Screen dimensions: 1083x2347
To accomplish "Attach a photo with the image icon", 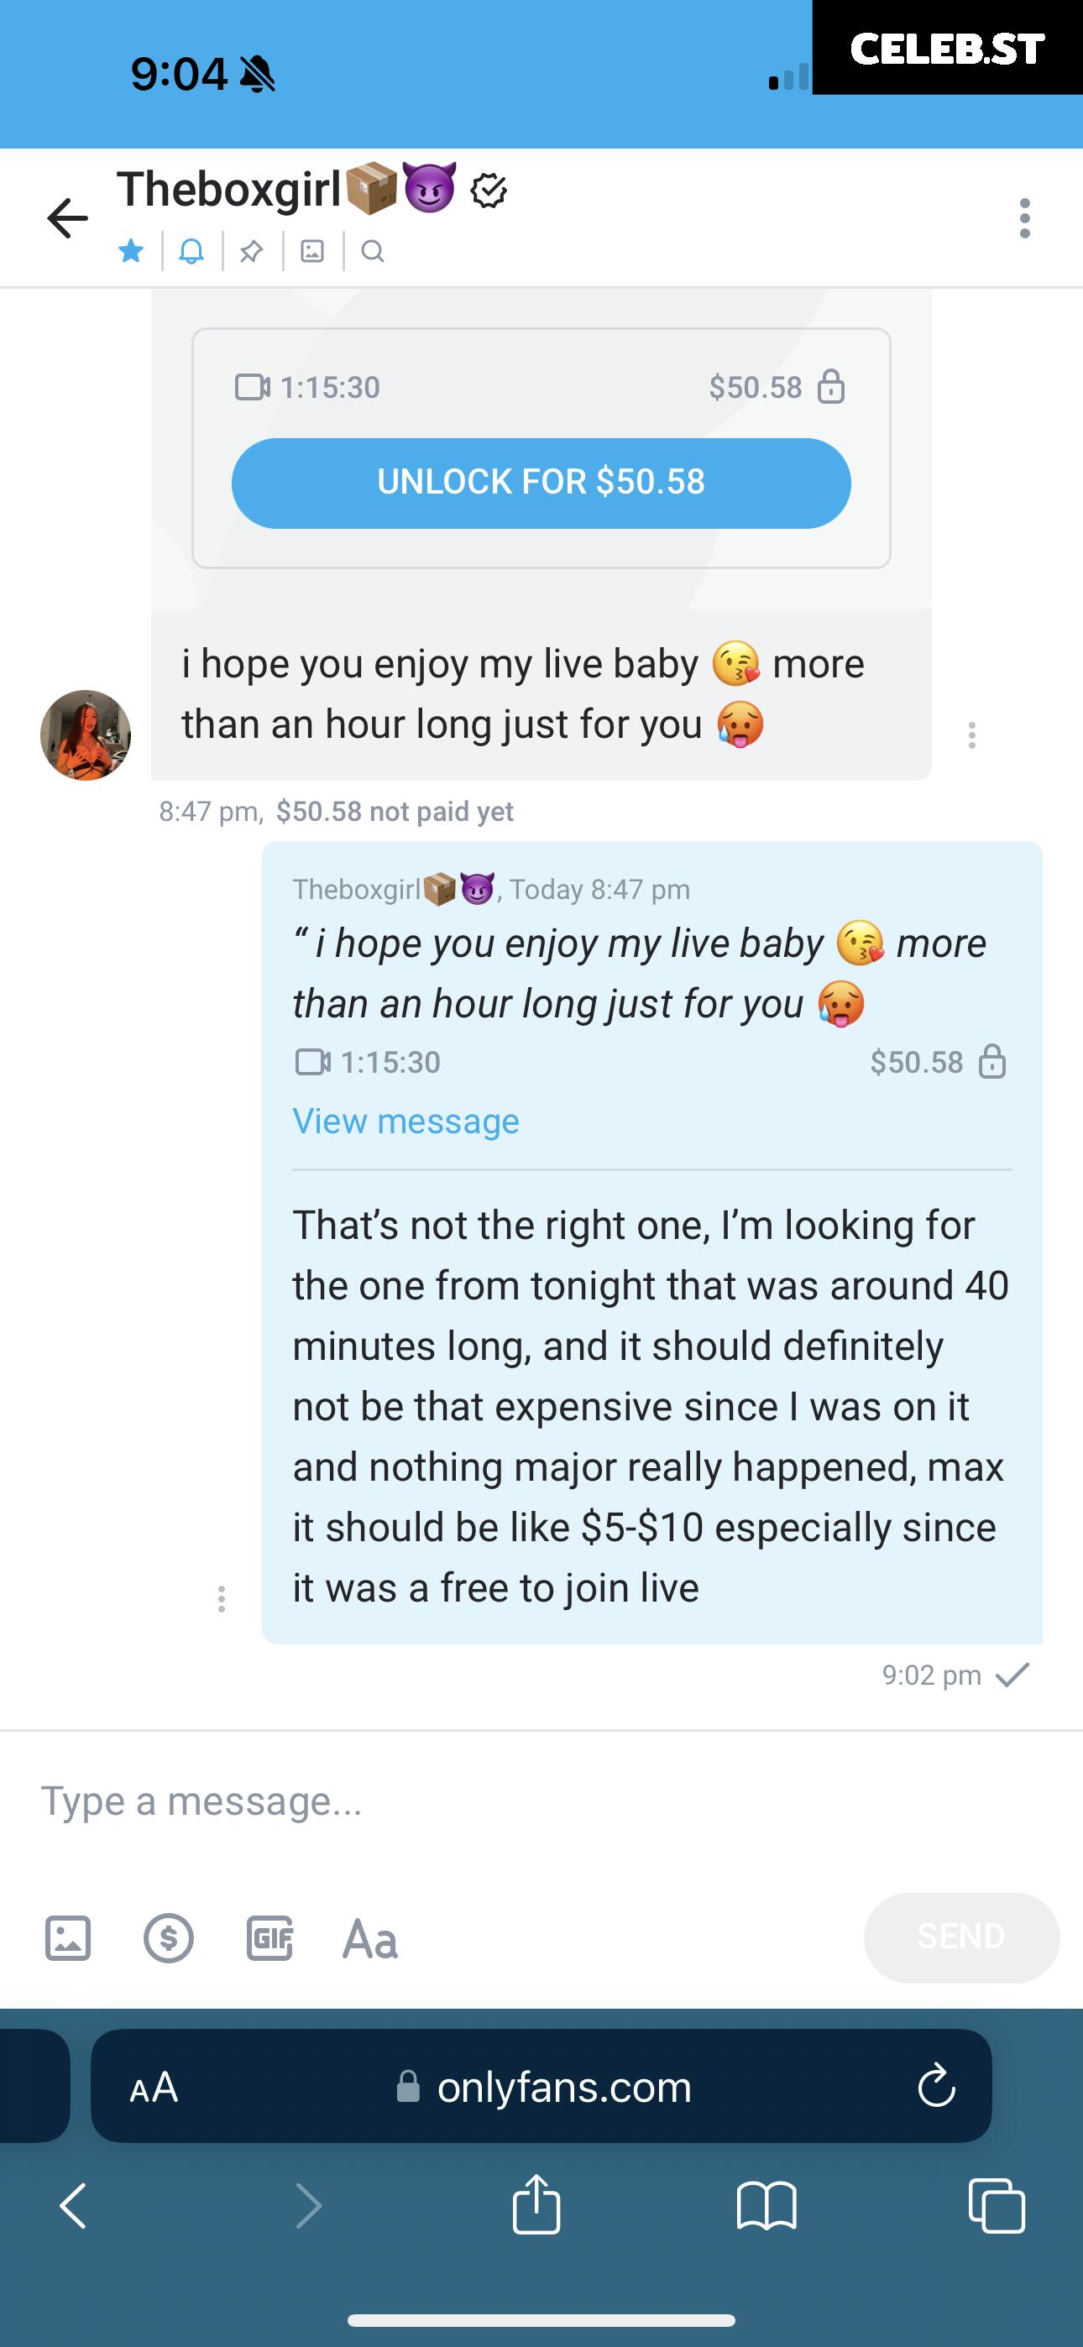I will point(68,1938).
